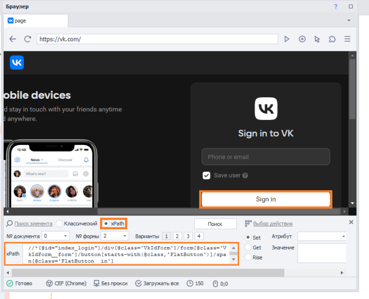Screen dimensions: 369x299
Task: Open the Выбор действия link
Action: pos(273,224)
